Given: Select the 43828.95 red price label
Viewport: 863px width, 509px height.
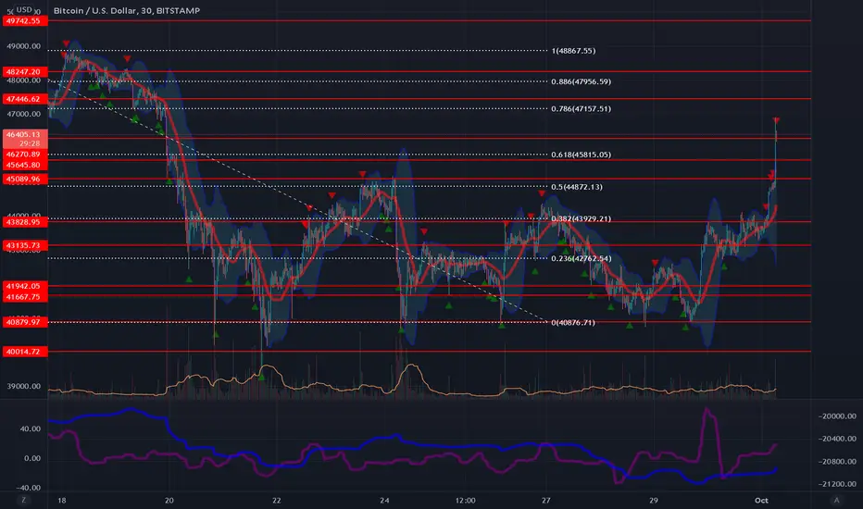Looking at the screenshot, I should [25, 222].
